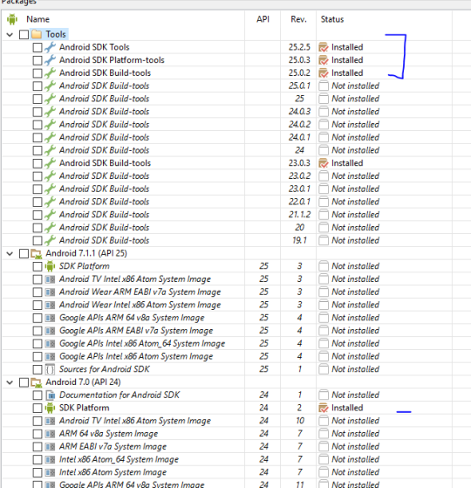This screenshot has width=471, height=488.
Task: Click the Tools folder icon
Action: tap(37, 34)
